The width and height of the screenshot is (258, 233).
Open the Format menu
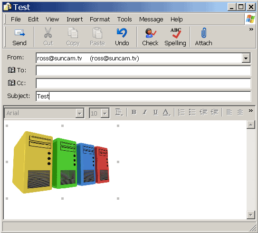point(100,19)
